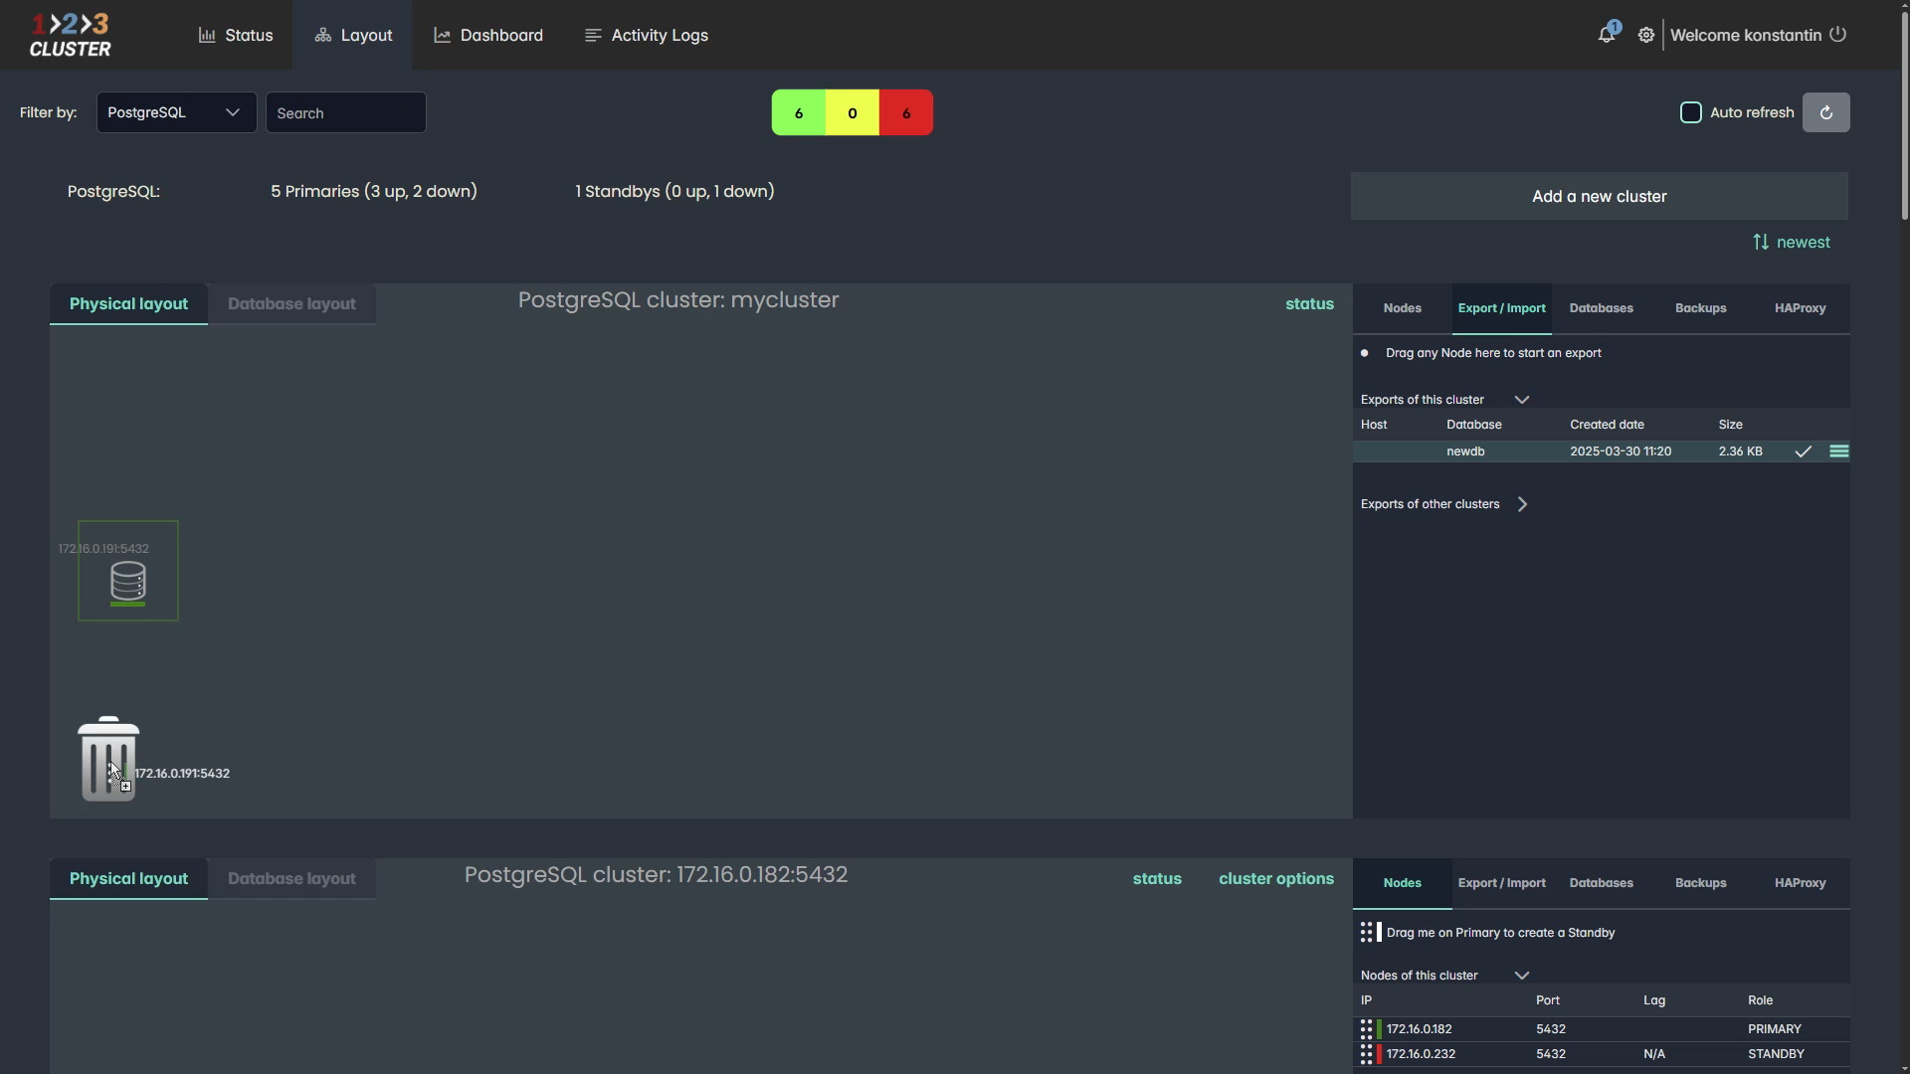The width and height of the screenshot is (1910, 1074).
Task: Open the PostgreSQL filter dropdown
Action: (176, 112)
